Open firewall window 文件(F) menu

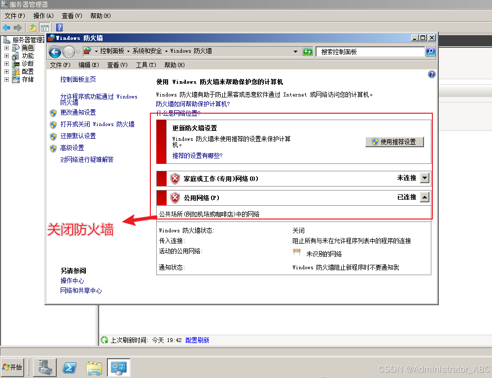[x=60, y=65]
